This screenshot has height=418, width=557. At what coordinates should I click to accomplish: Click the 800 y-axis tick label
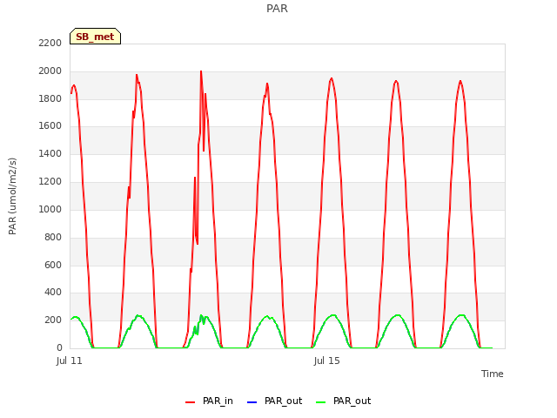coord(53,237)
